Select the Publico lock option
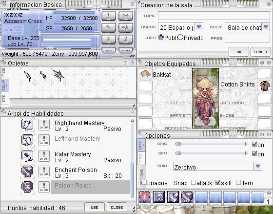The image size is (273, 214). 161,37
